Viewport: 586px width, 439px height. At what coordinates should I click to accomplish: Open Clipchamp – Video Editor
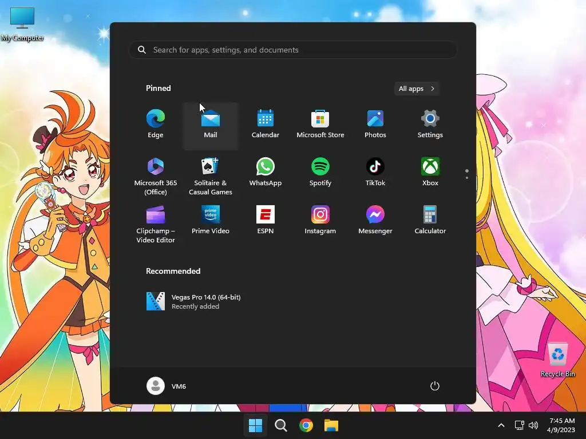pos(156,224)
